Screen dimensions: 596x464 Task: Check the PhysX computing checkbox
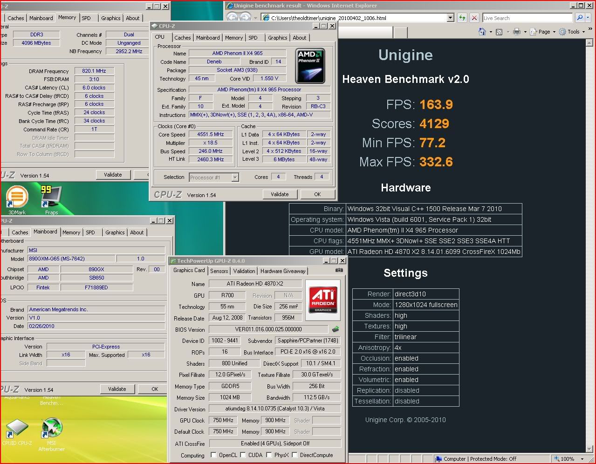tap(269, 455)
